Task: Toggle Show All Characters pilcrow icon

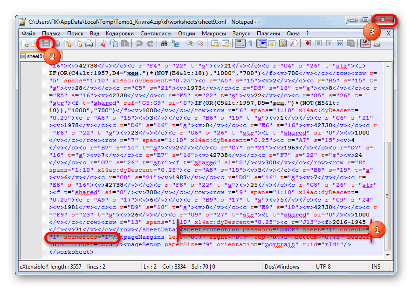Action: click(250, 43)
